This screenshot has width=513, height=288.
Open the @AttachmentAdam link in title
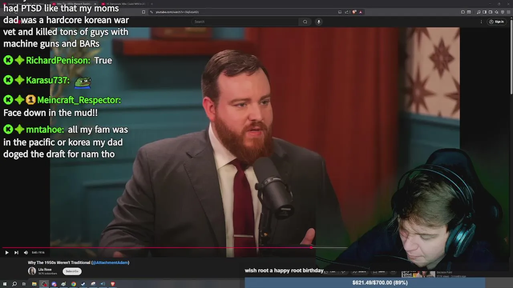110,262
